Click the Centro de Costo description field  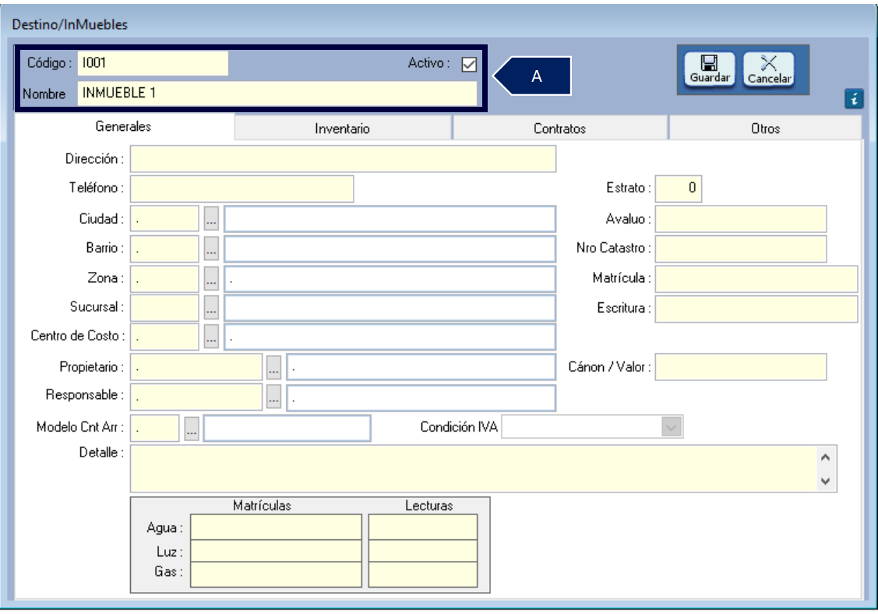pos(390,336)
